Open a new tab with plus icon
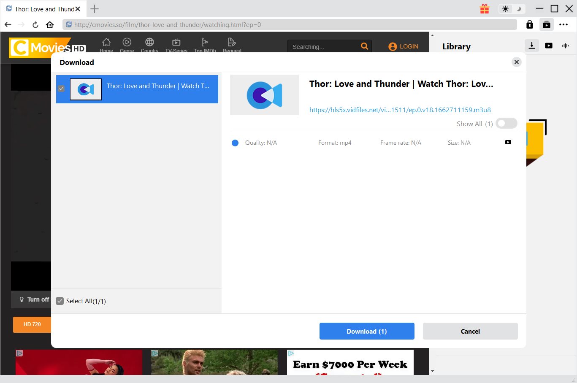This screenshot has width=577, height=383. [x=95, y=9]
